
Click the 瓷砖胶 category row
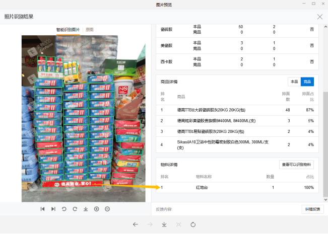(237, 30)
